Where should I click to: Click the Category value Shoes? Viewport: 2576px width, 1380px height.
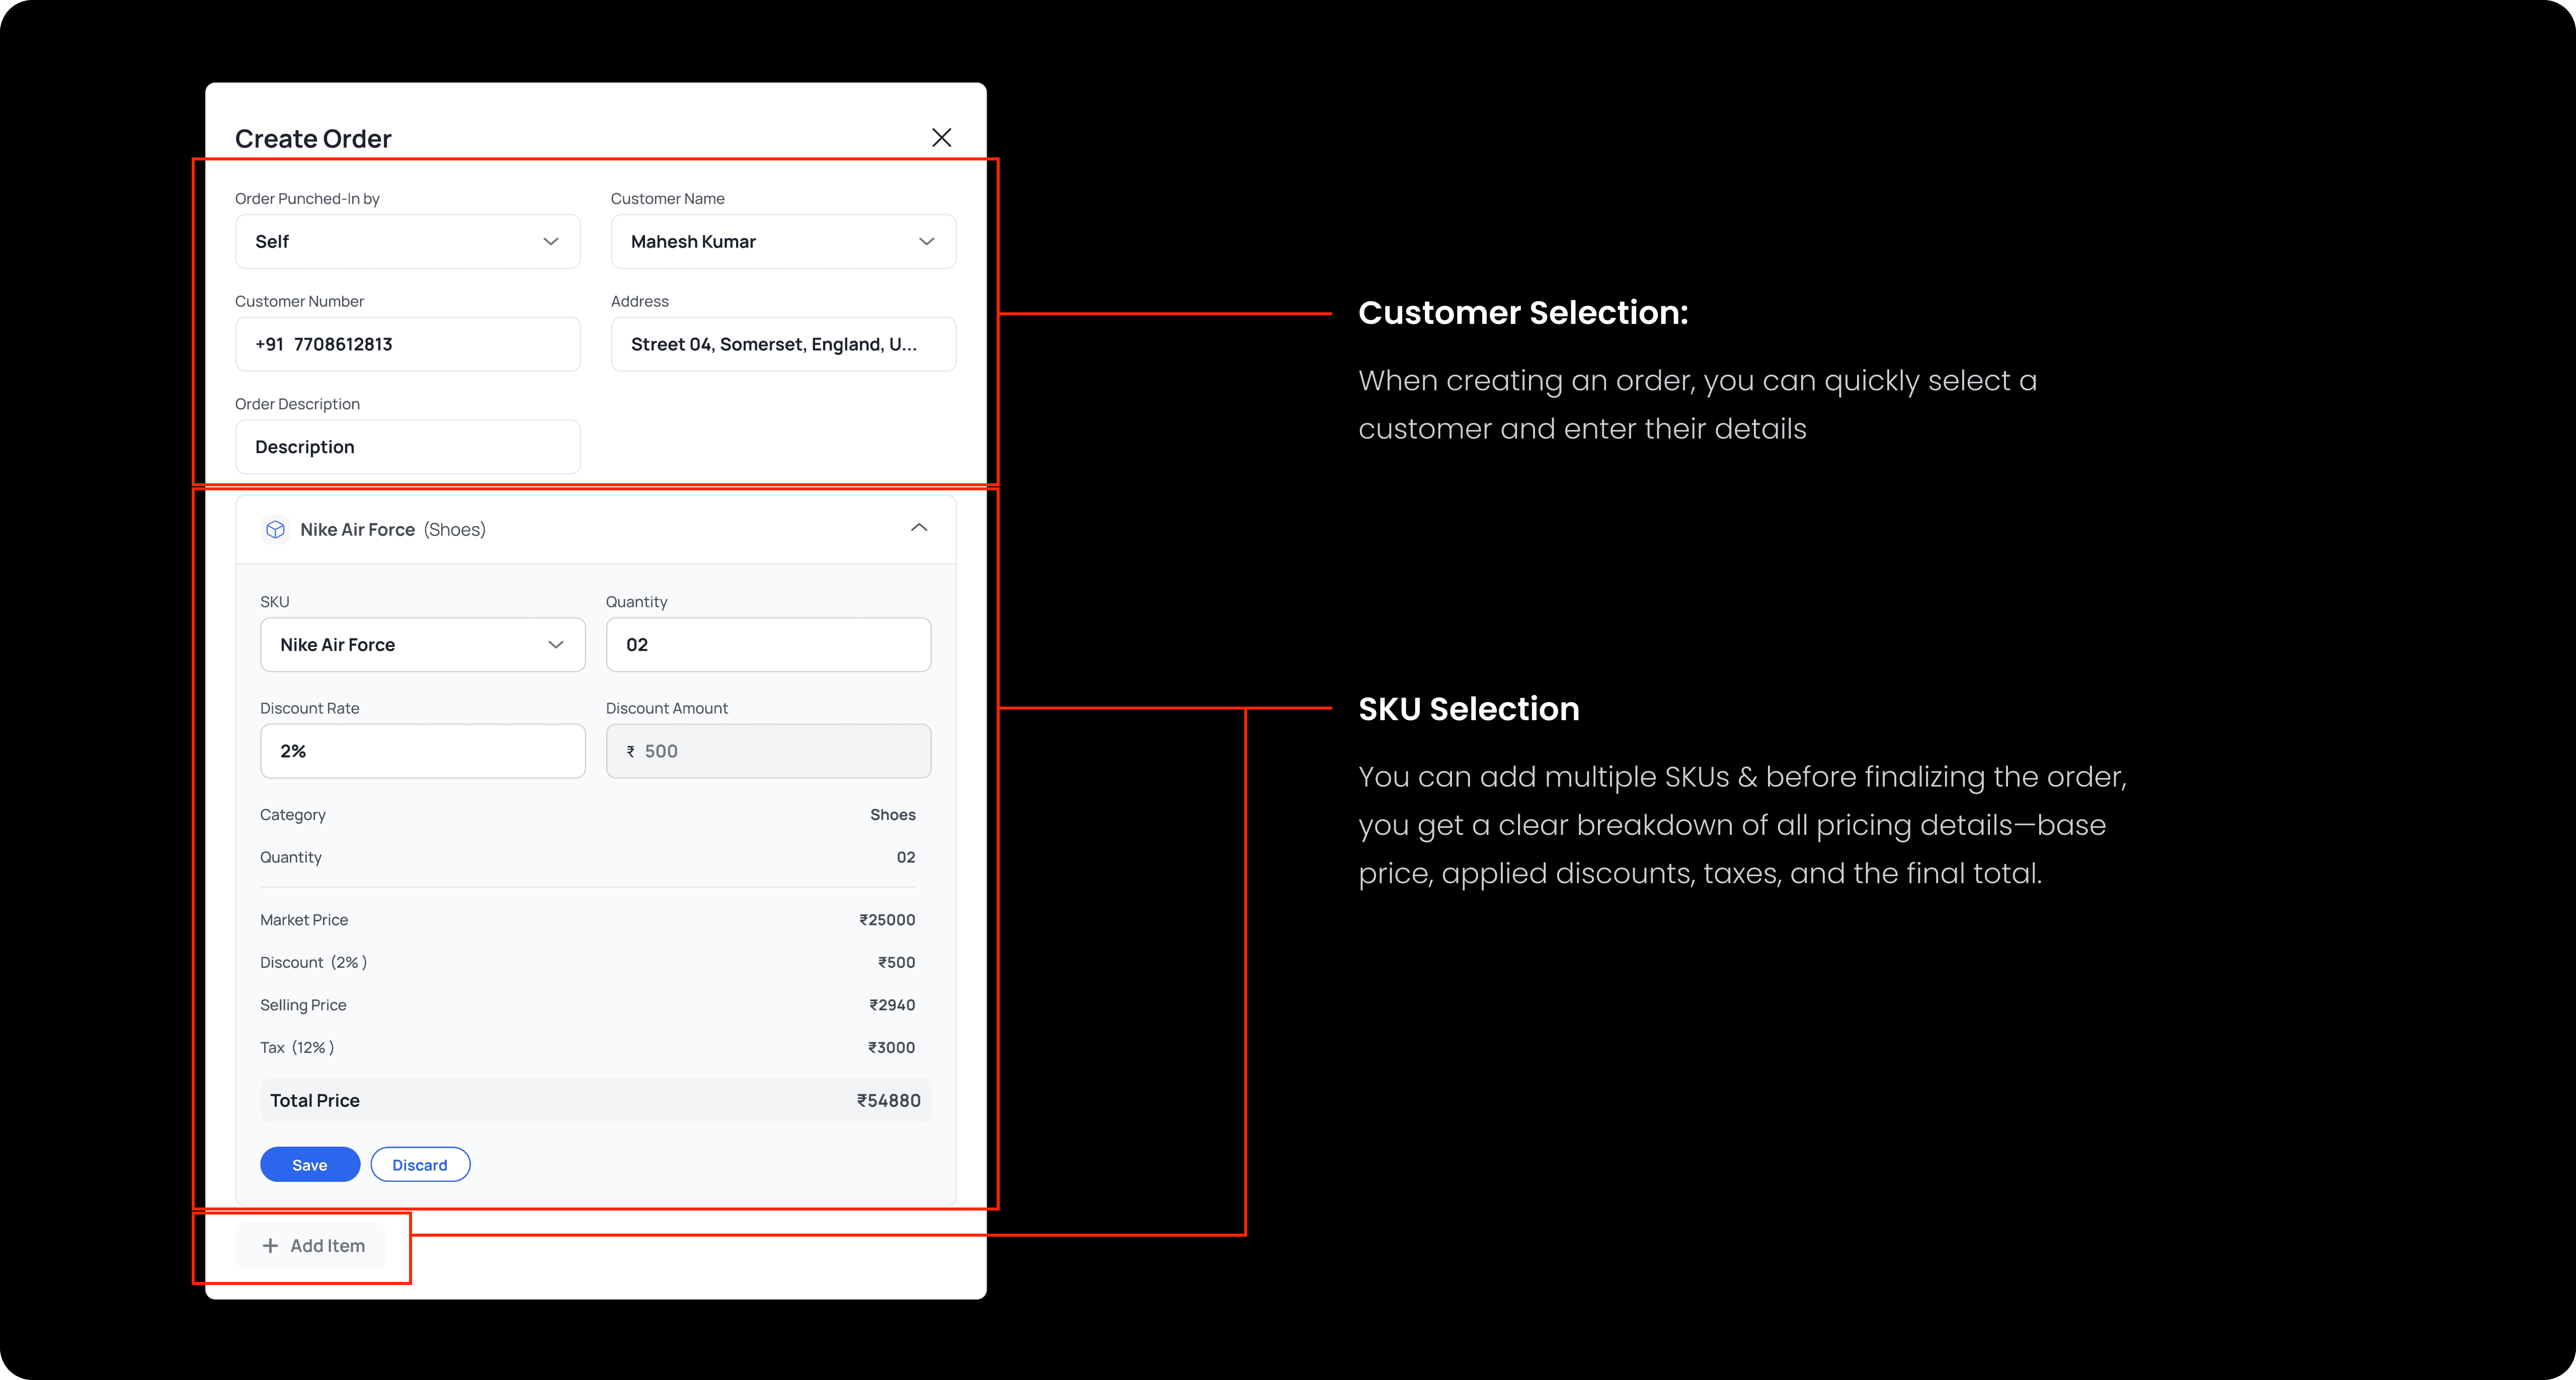(x=893, y=815)
